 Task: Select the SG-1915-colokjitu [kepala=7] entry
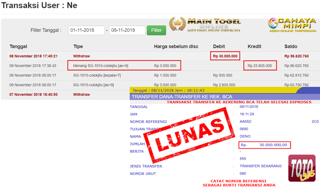97,75
